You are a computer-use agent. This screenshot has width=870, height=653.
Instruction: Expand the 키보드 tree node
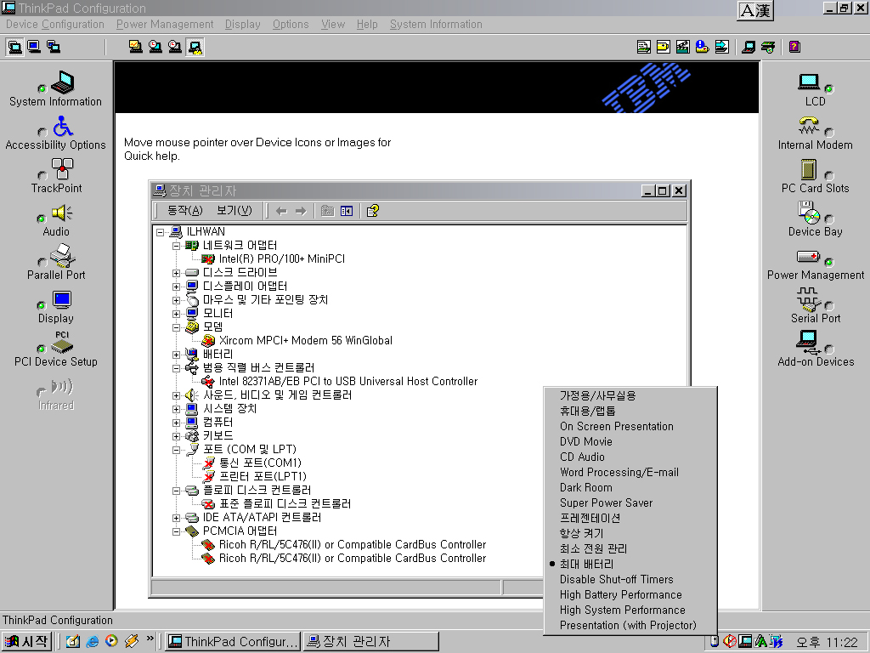(x=177, y=436)
